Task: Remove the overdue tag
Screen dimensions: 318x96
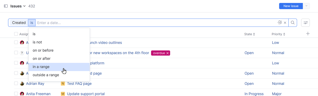Action: [167, 53]
